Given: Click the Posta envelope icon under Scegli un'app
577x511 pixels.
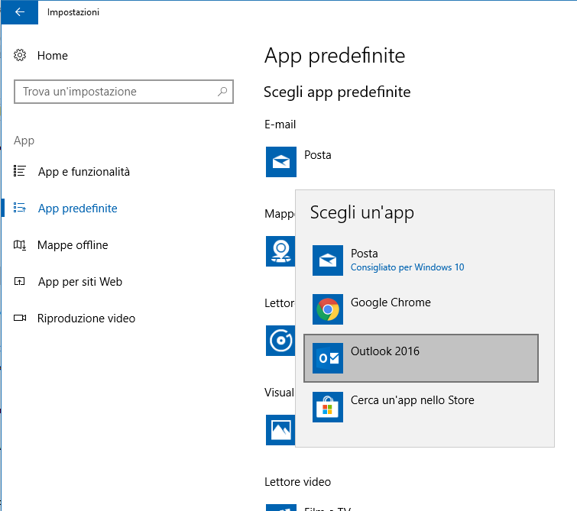Looking at the screenshot, I should 328,260.
